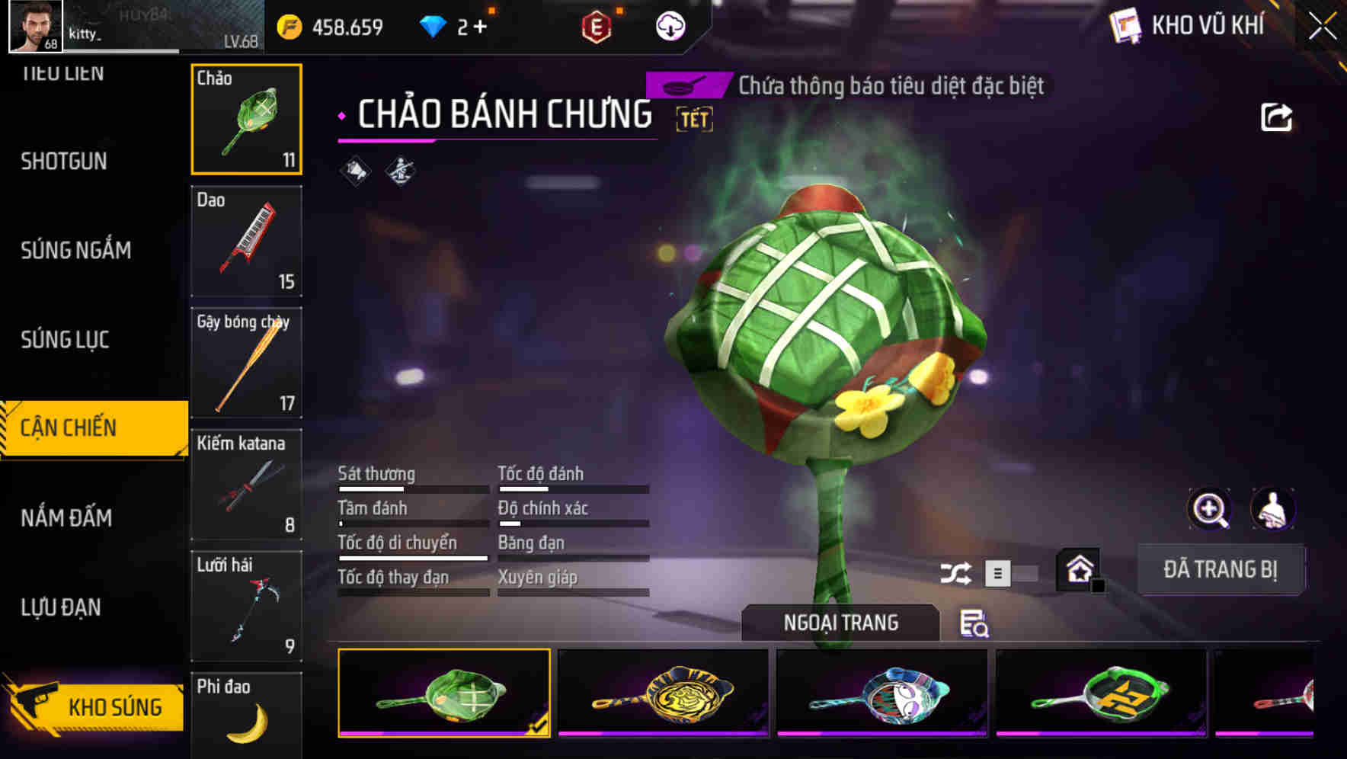Switch to the SHOTGUN category

[x=64, y=161]
